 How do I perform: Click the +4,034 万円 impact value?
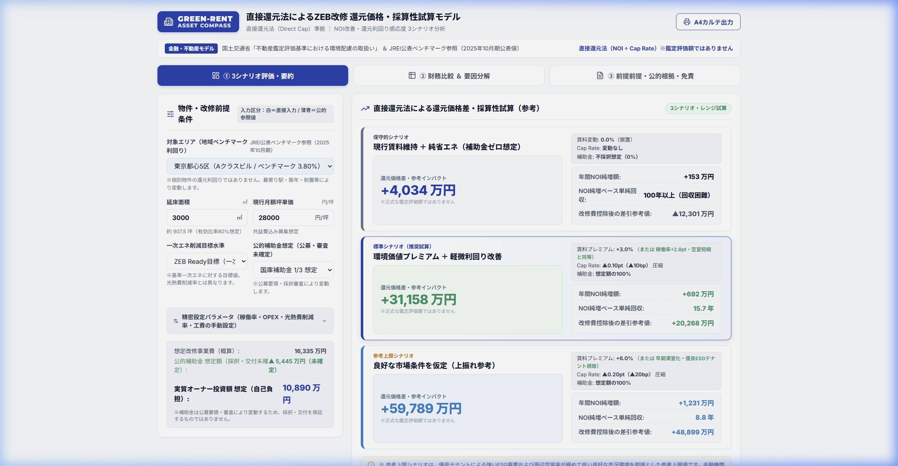[x=418, y=190]
